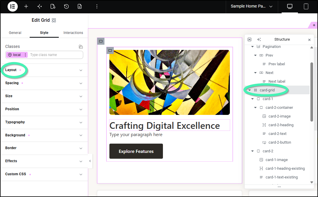
Task: Expand the Spacing style section
Action: 44,83
